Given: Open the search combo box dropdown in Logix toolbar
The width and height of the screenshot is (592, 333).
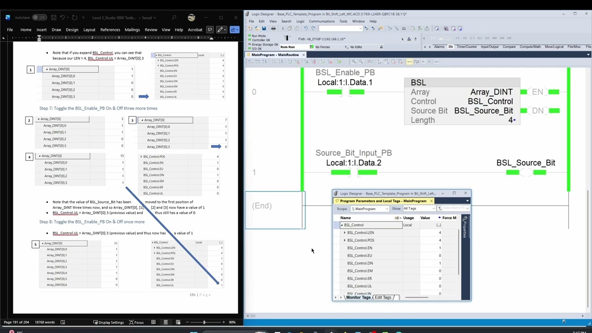Looking at the screenshot, I should coord(360,28).
